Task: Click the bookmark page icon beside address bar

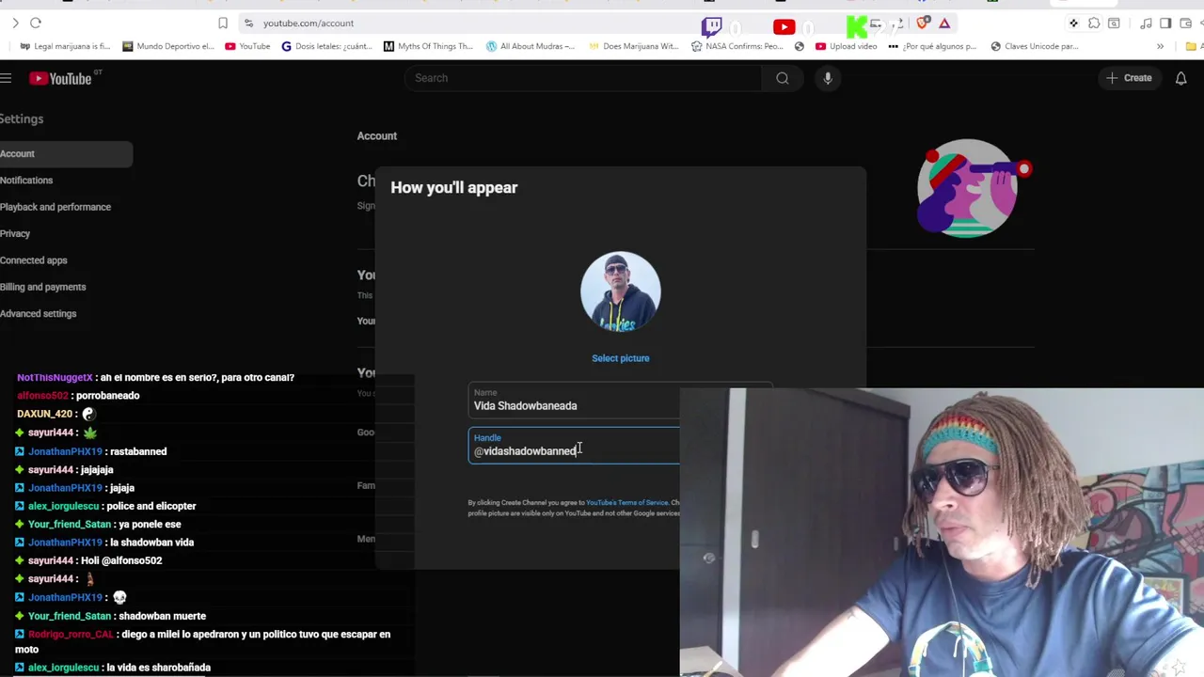Action: point(223,23)
